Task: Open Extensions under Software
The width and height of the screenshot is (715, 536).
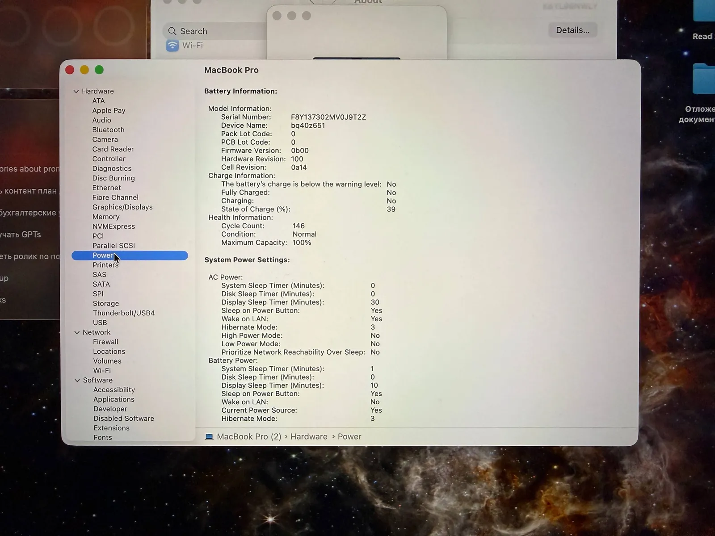Action: (111, 428)
